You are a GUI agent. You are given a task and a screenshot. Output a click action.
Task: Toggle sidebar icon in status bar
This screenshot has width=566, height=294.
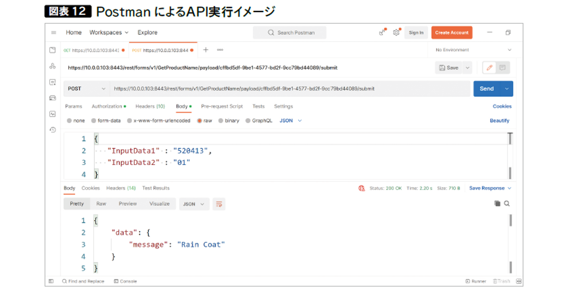(x=51, y=281)
